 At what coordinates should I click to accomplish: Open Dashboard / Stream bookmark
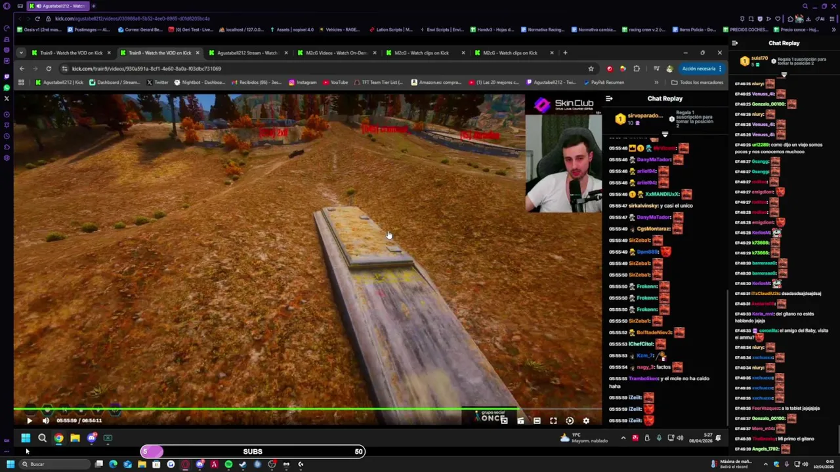click(114, 83)
